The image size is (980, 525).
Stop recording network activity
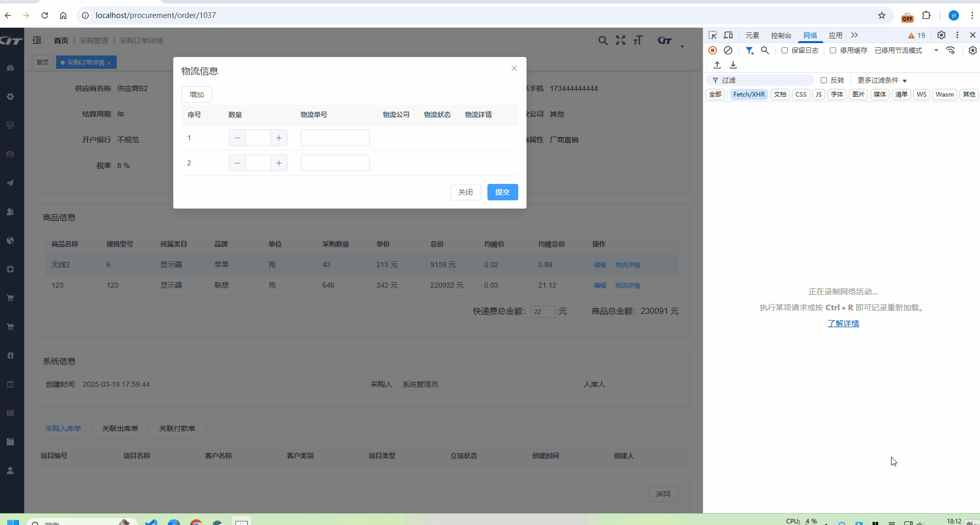713,50
